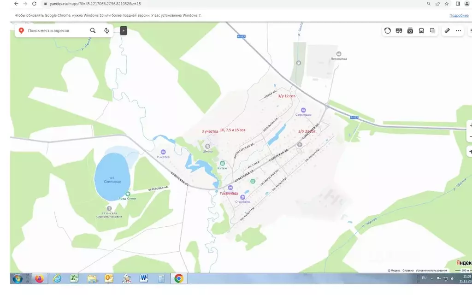Click the Китеж museum marker

click(x=222, y=163)
